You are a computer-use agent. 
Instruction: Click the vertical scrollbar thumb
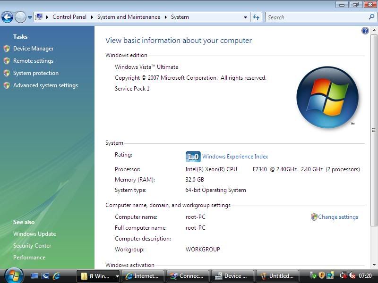(x=374, y=130)
